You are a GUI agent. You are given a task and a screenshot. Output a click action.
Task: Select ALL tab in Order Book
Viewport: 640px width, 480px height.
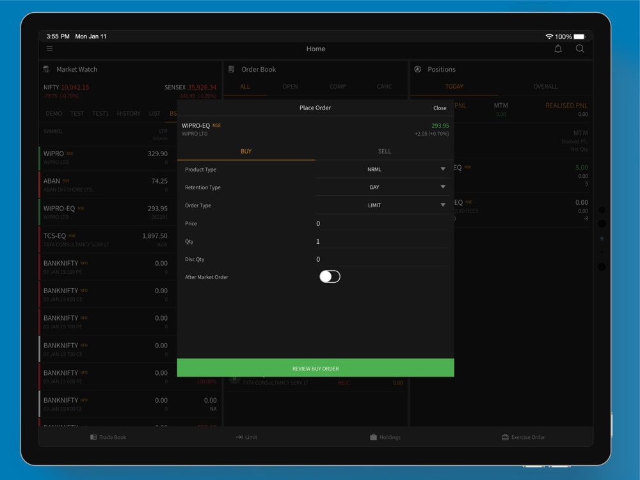[x=245, y=86]
